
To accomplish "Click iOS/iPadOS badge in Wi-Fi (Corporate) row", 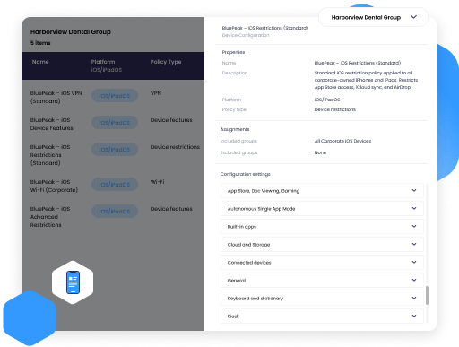I will pos(115,185).
